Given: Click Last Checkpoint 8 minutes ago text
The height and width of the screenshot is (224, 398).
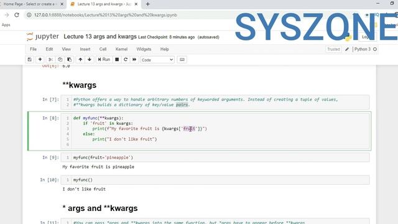Looking at the screenshot, I should pos(166,37).
